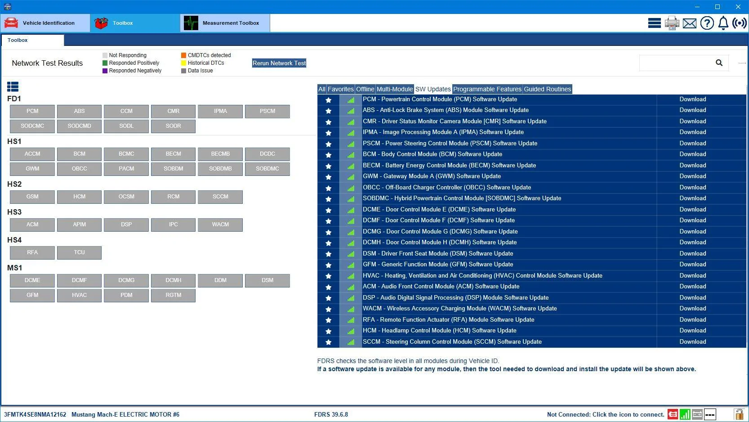Open the Measurement Toolbox tab
749x422 pixels.
pyautogui.click(x=225, y=23)
